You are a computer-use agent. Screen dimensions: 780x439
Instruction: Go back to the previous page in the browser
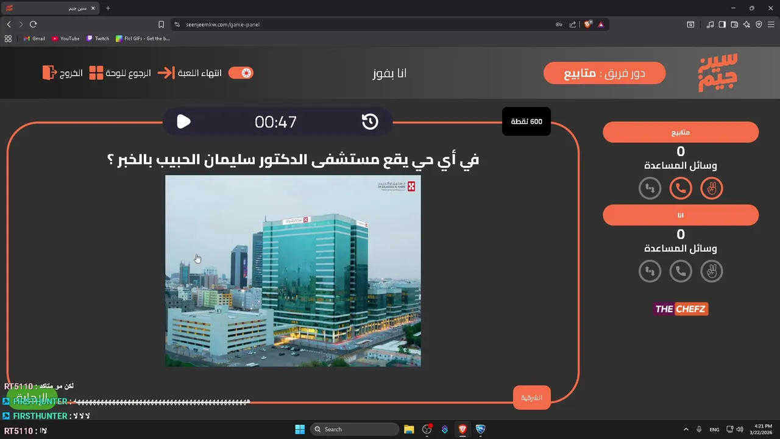point(9,24)
